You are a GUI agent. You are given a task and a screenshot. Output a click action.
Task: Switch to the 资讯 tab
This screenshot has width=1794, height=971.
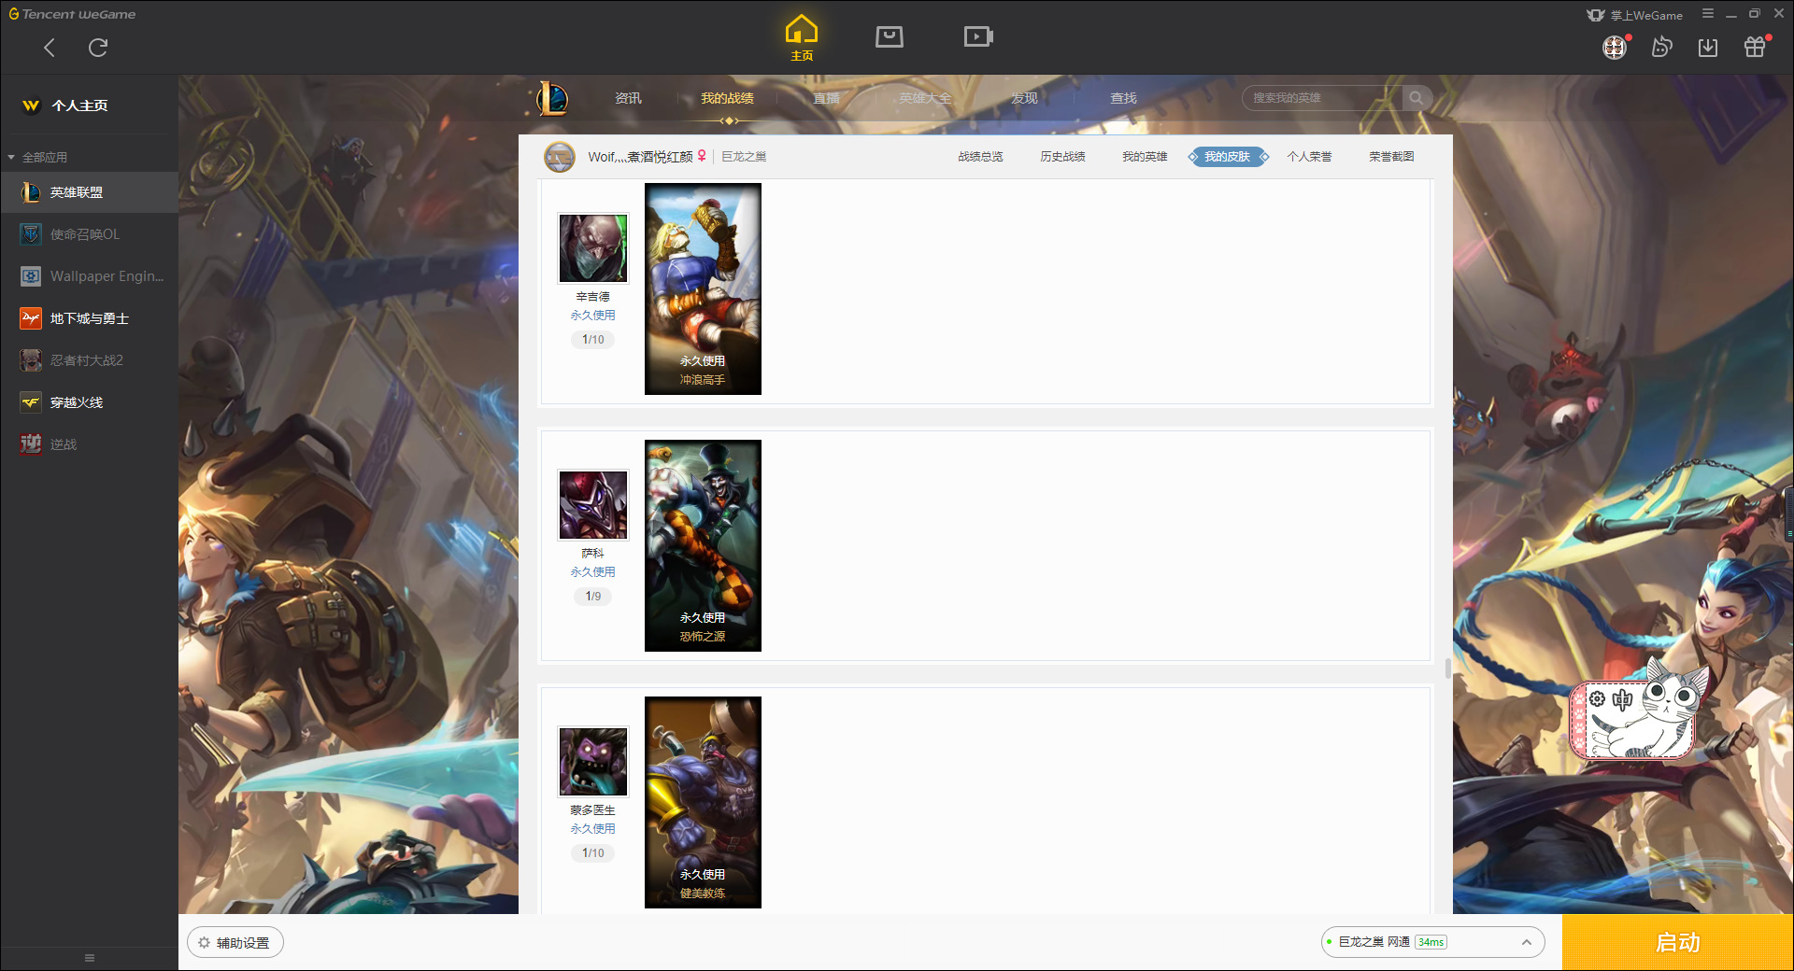coord(628,98)
